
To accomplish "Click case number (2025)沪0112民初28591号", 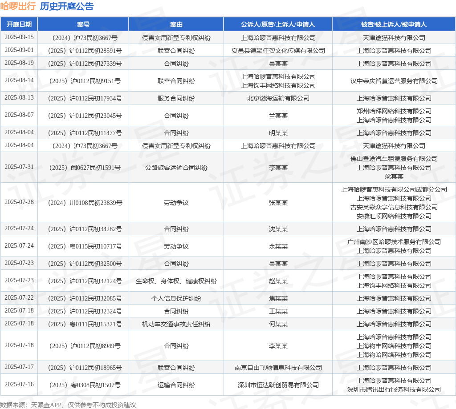I will tap(85, 51).
